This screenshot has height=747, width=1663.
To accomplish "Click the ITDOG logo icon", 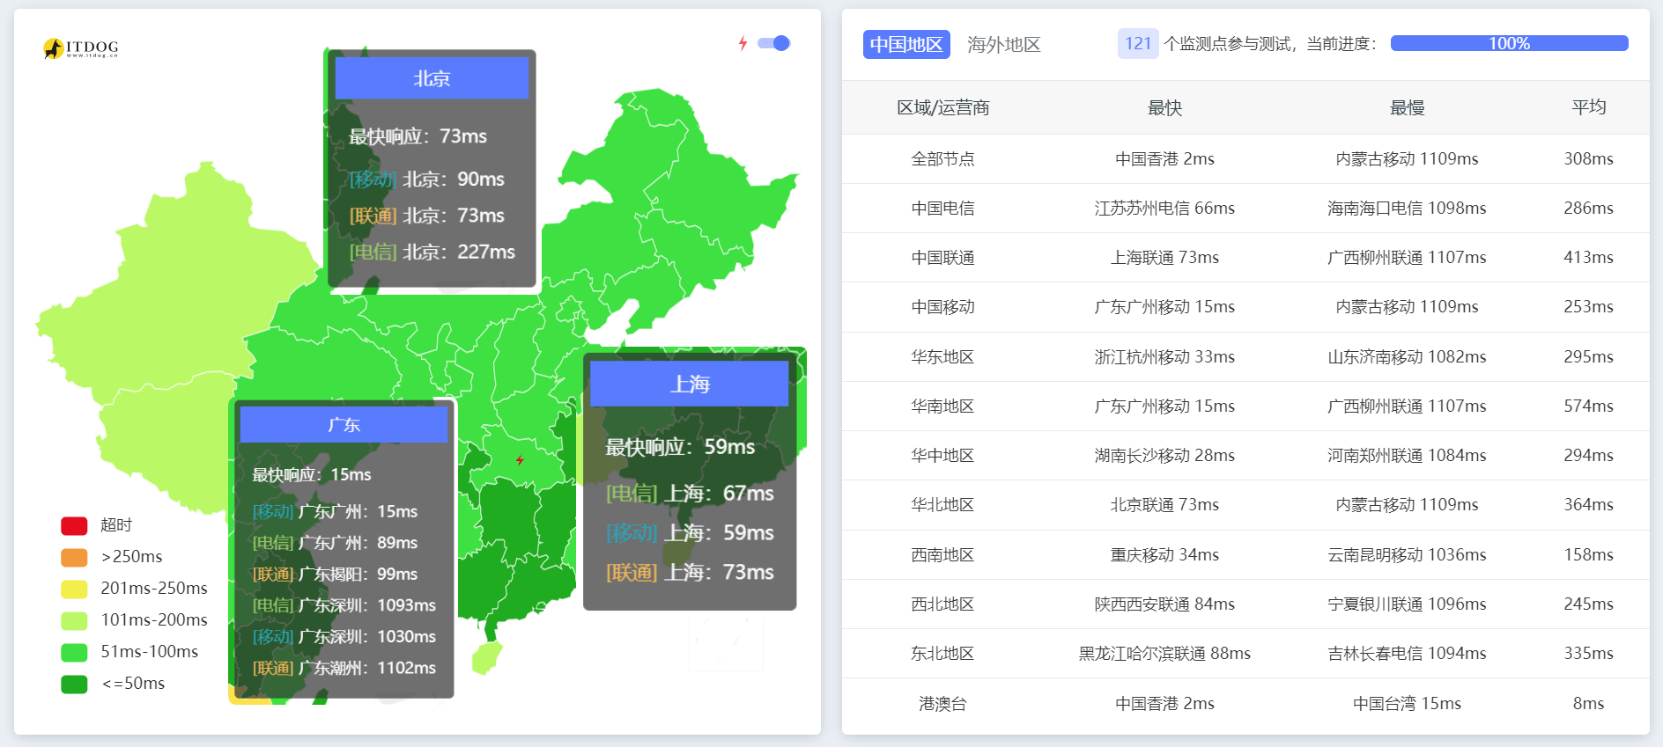I will pos(55,48).
